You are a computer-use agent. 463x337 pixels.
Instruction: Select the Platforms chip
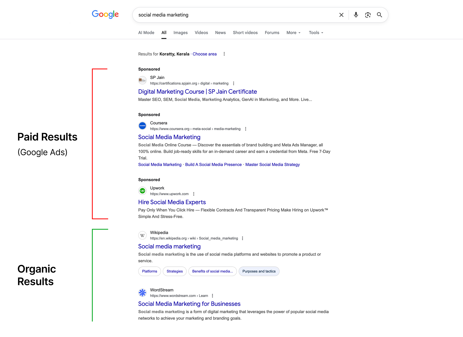pyautogui.click(x=150, y=271)
